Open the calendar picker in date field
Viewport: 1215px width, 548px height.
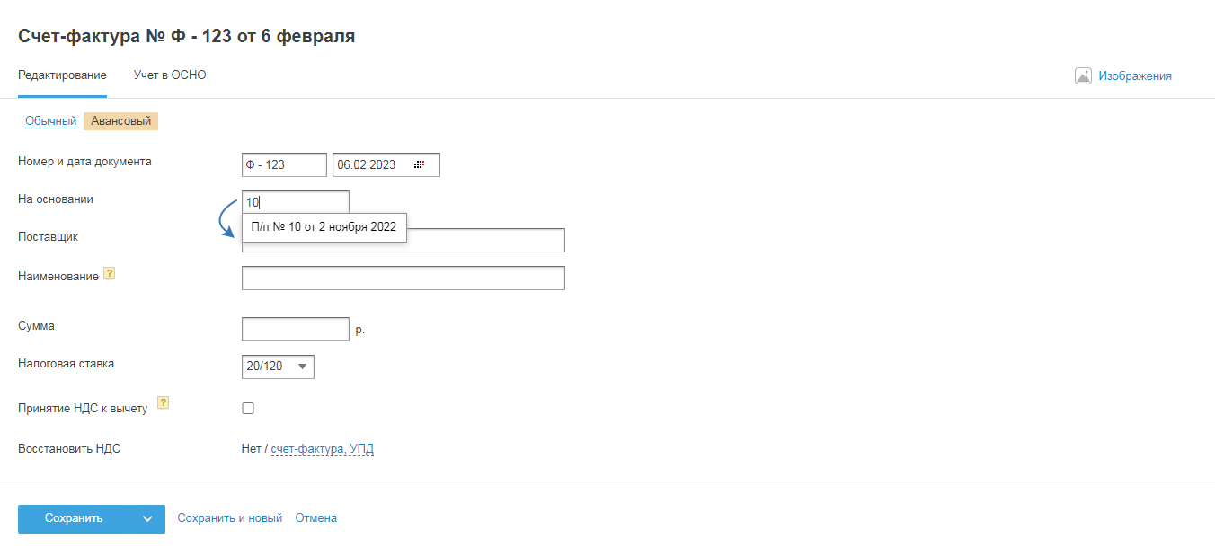(x=419, y=165)
